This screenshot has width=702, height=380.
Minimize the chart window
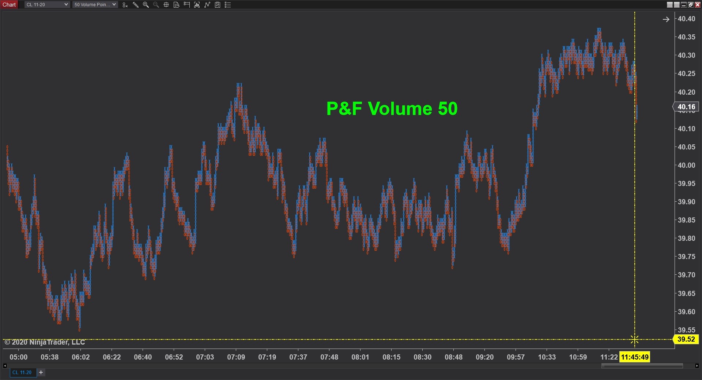tap(684, 5)
